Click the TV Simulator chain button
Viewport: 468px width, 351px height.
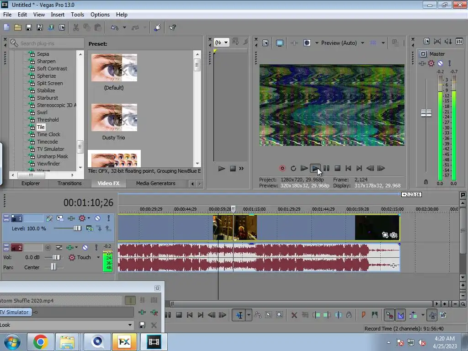pos(16,312)
